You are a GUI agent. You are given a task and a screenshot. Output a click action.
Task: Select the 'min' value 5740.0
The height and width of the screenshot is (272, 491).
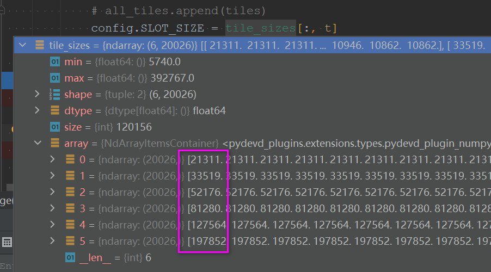point(165,61)
